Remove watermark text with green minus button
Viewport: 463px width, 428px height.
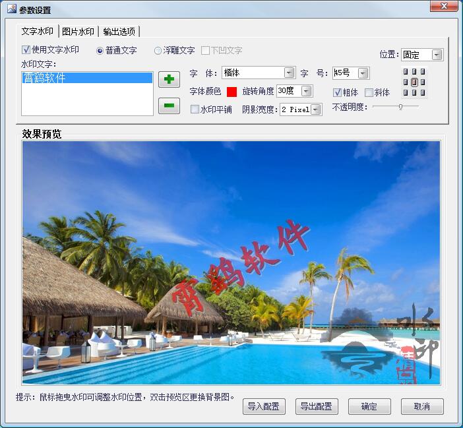tap(169, 106)
